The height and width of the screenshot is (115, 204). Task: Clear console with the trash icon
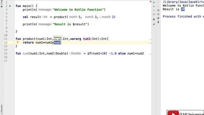coord(158,22)
